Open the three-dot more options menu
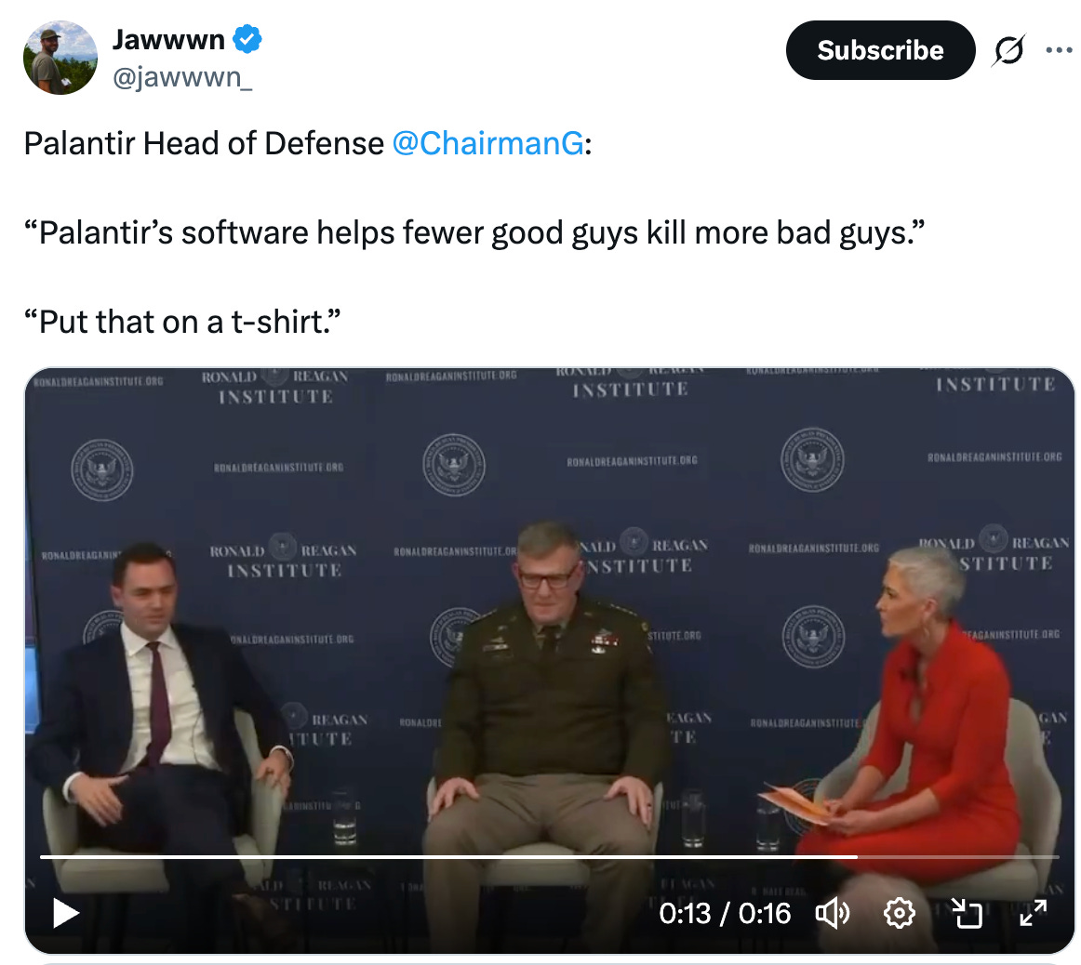 (x=1059, y=49)
